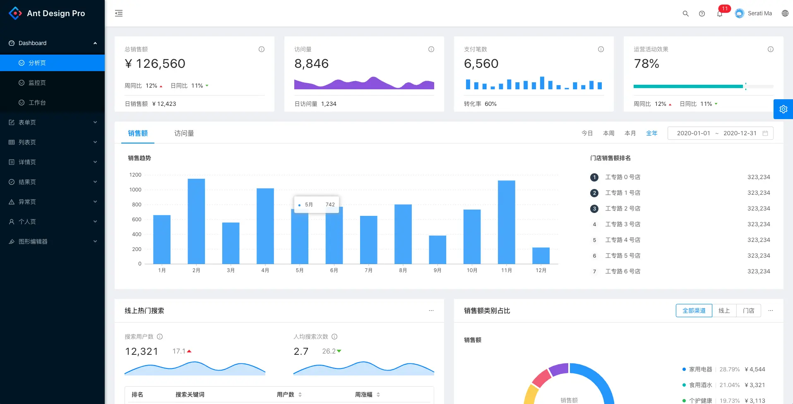Image resolution: width=793 pixels, height=404 pixels.
Task: Expand the 列表页 menu
Action: [x=52, y=142]
